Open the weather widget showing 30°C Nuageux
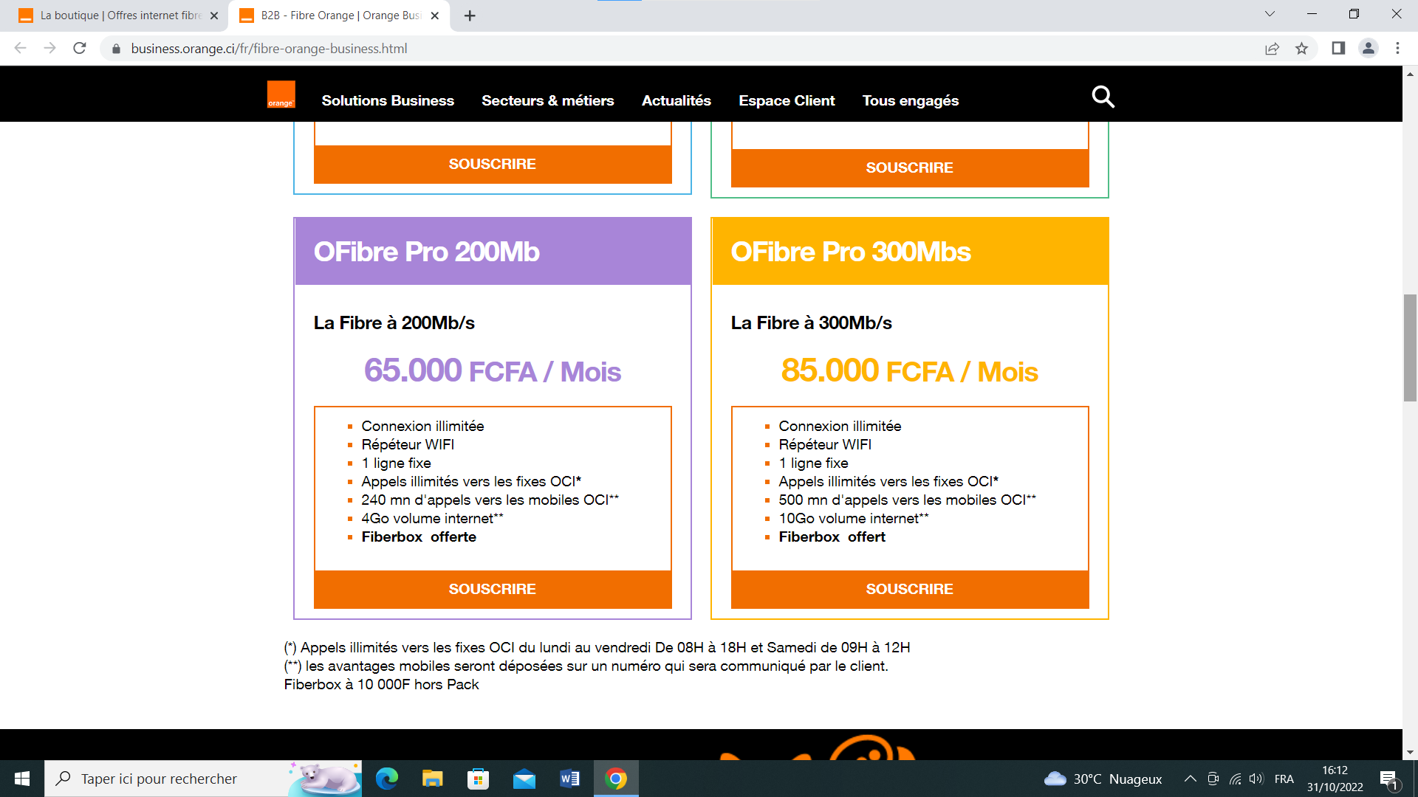The height and width of the screenshot is (797, 1418). pyautogui.click(x=1103, y=779)
